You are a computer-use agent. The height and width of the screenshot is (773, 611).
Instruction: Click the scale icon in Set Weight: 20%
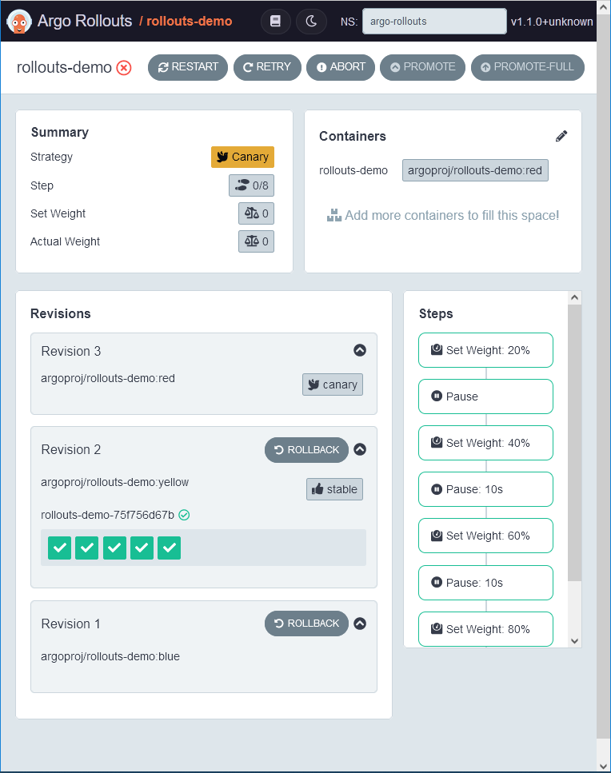(437, 349)
